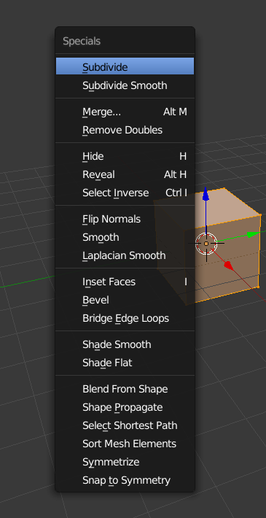The height and width of the screenshot is (518, 266).
Task: Choose Subdivide Smooth menu entry
Action: coord(125,85)
